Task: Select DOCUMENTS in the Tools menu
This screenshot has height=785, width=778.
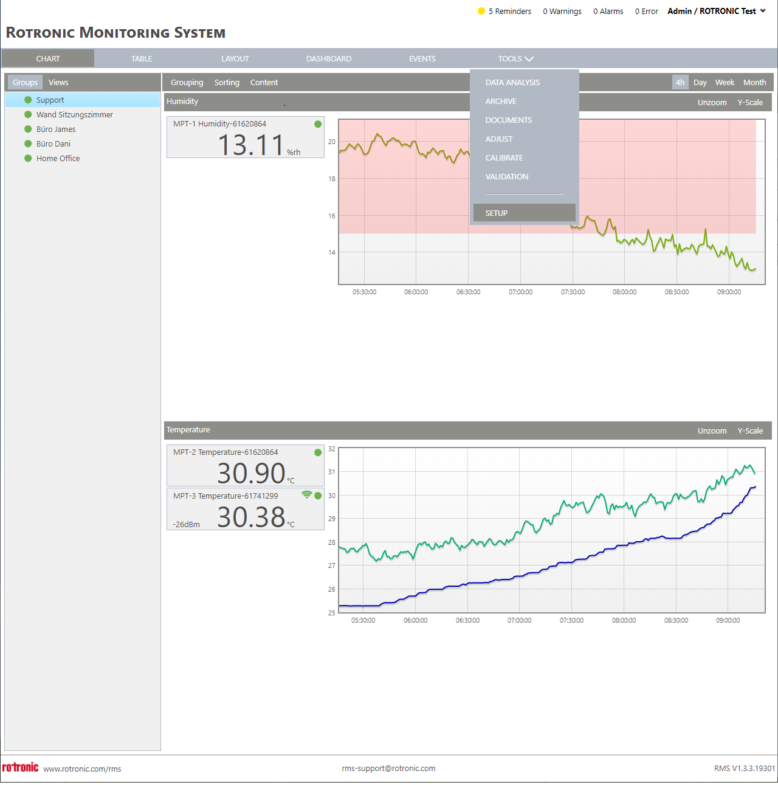Action: tap(524, 120)
